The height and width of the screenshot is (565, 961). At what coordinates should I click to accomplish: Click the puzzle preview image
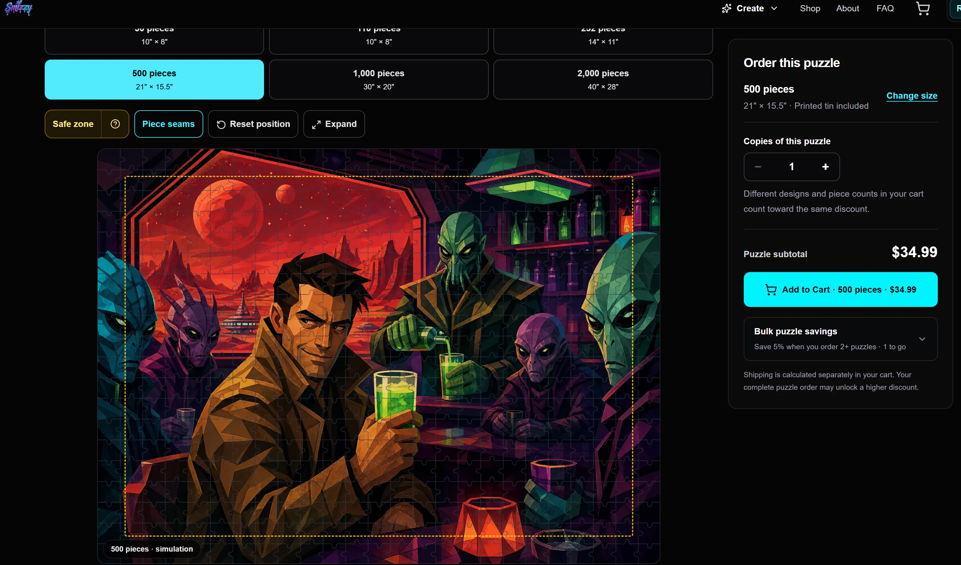coord(378,356)
